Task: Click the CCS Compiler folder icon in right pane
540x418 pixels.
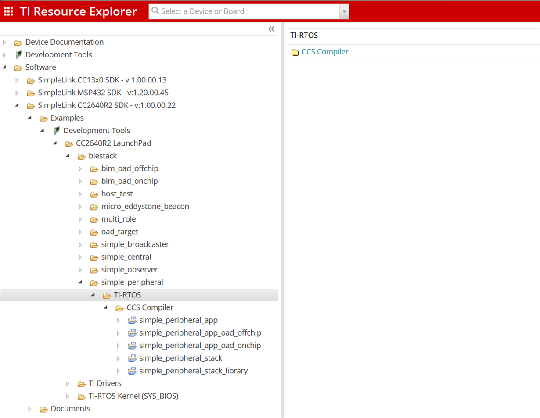Action: pyautogui.click(x=295, y=52)
